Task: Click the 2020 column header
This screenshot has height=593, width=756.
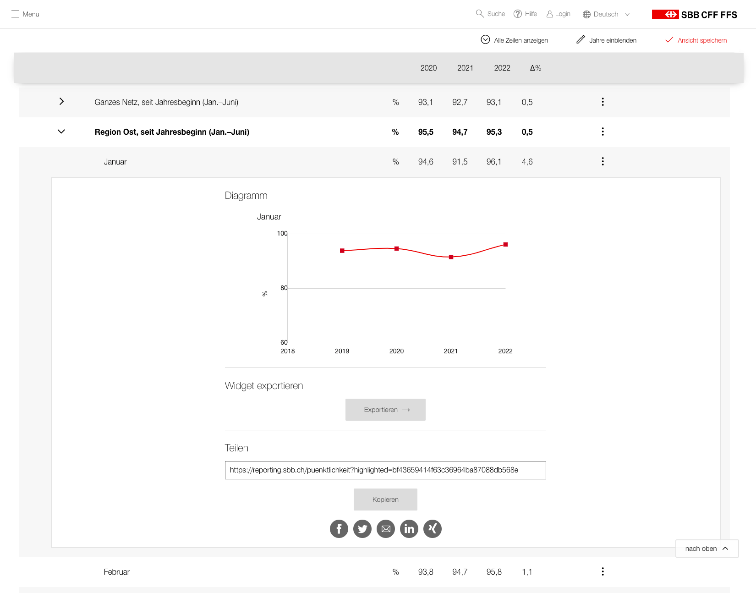Action: click(x=428, y=68)
